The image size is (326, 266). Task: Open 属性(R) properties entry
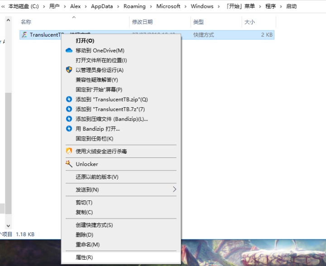[121, 257]
